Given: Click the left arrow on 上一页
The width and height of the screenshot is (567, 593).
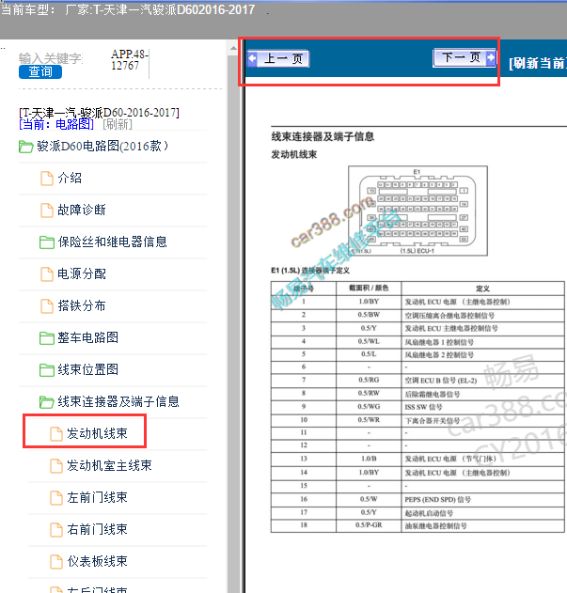Looking at the screenshot, I should (x=252, y=58).
